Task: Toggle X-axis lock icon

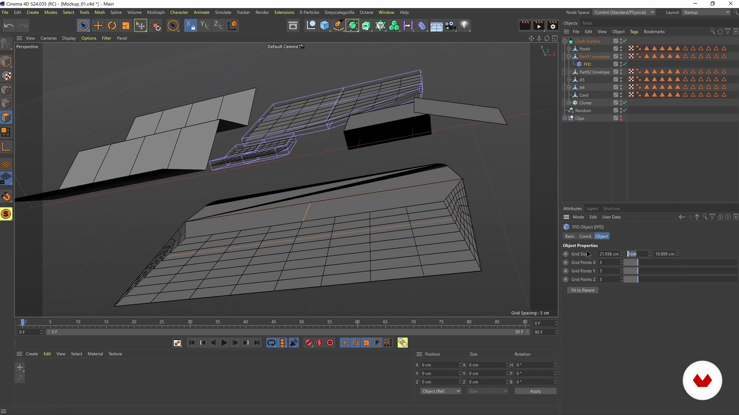Action: [190, 26]
